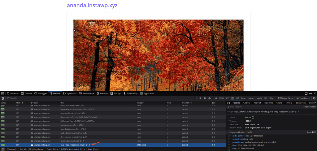Click the plus icon in network toolbar

tap(200, 98)
